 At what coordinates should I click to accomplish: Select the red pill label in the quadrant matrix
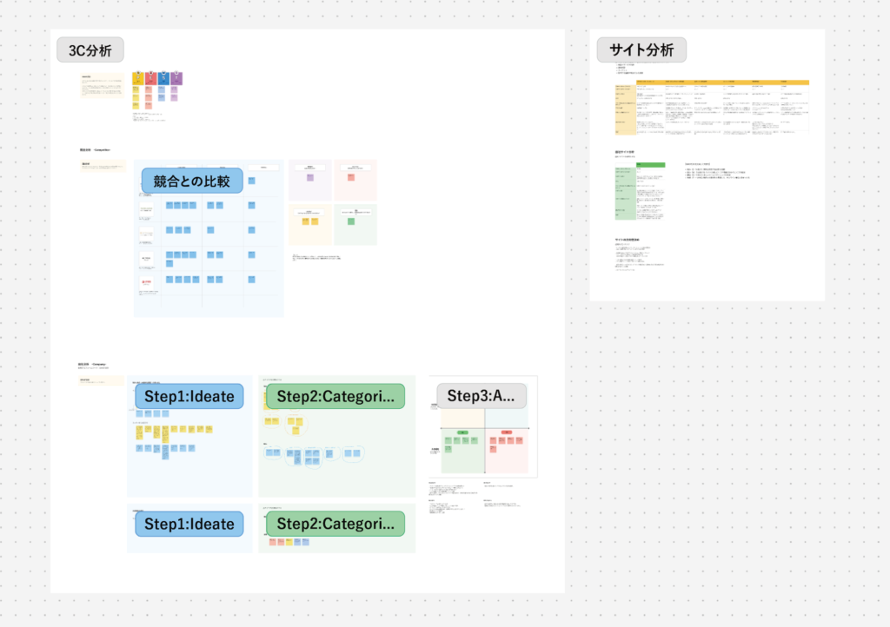(x=507, y=432)
